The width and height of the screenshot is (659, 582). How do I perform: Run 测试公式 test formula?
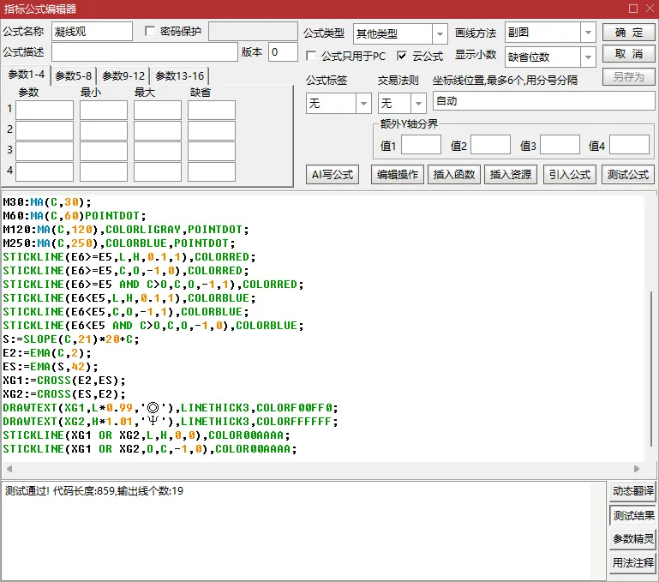coord(628,175)
